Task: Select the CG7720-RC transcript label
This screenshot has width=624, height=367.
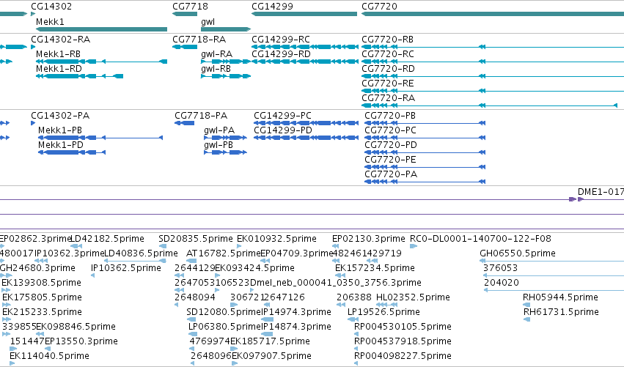Action: [388, 54]
